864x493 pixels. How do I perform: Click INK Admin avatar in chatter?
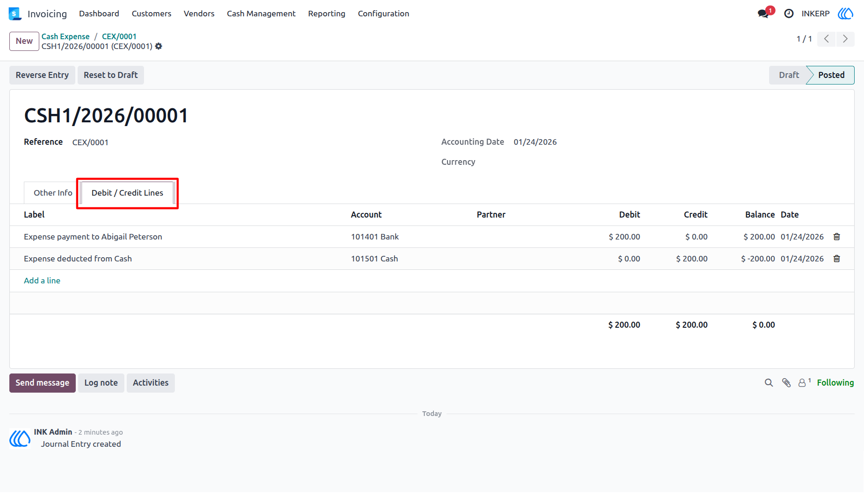tap(20, 438)
